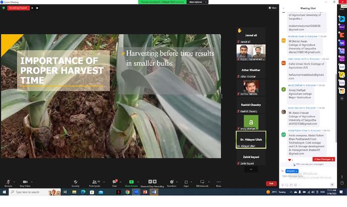Open the Participants panel
The width and height of the screenshot is (347, 207).
click(x=95, y=183)
